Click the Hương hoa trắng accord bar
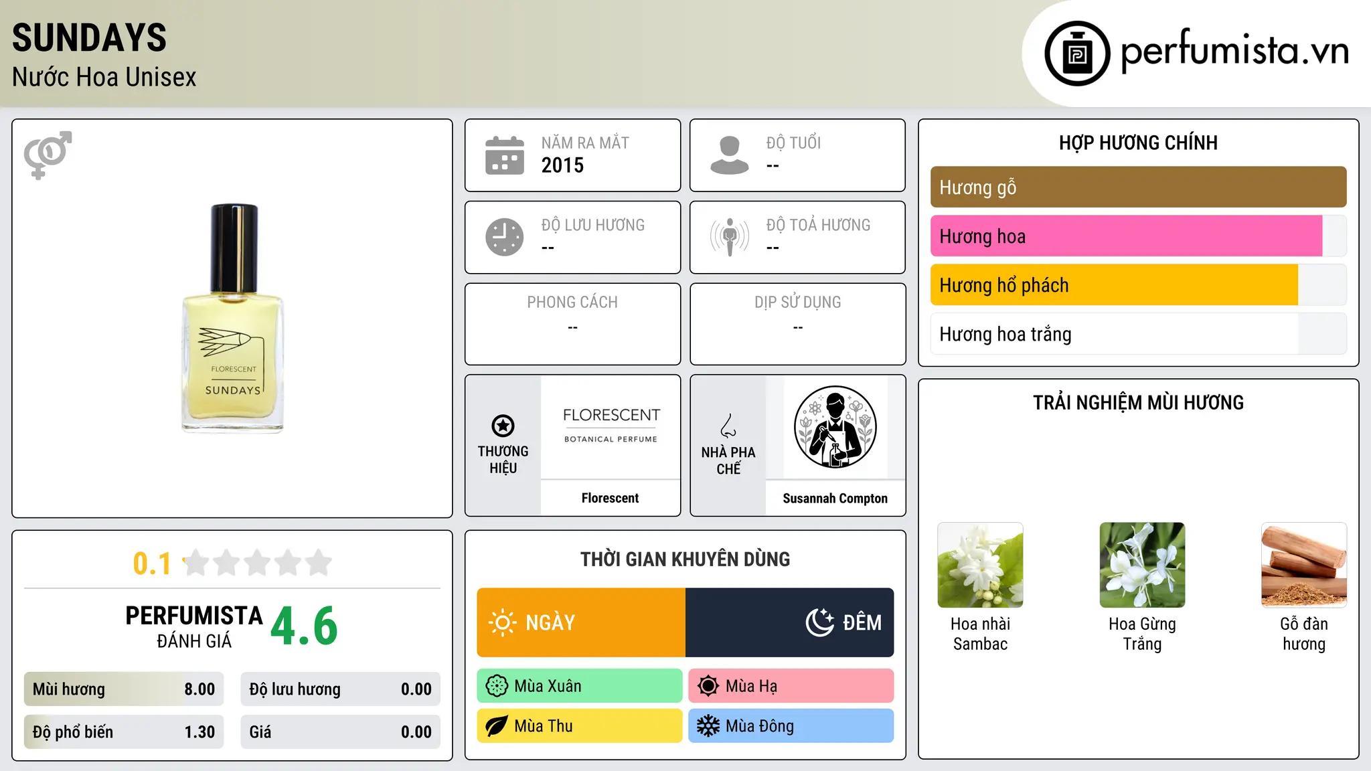The height and width of the screenshot is (771, 1371). click(x=1138, y=334)
